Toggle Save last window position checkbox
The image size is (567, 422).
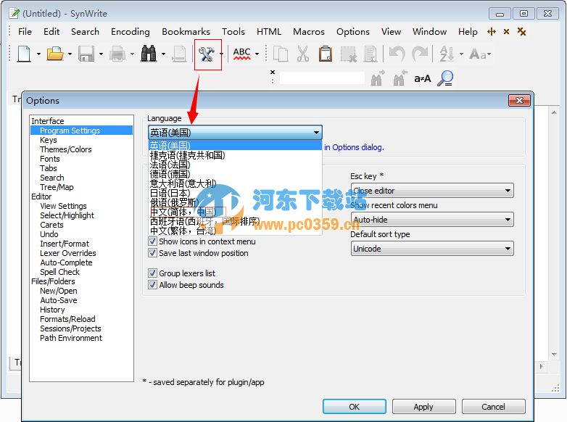[x=152, y=253]
